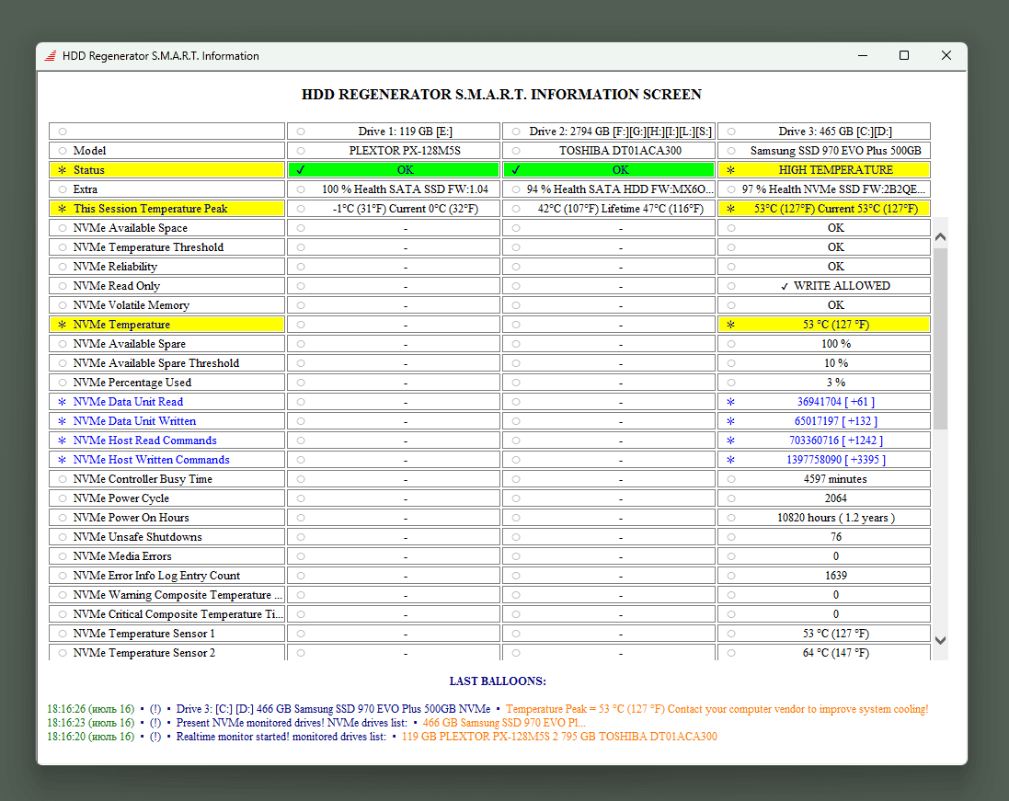Viewport: 1009px width, 801px height.
Task: Click blue star beside NVMe Data Unit Read
Action: (63, 402)
